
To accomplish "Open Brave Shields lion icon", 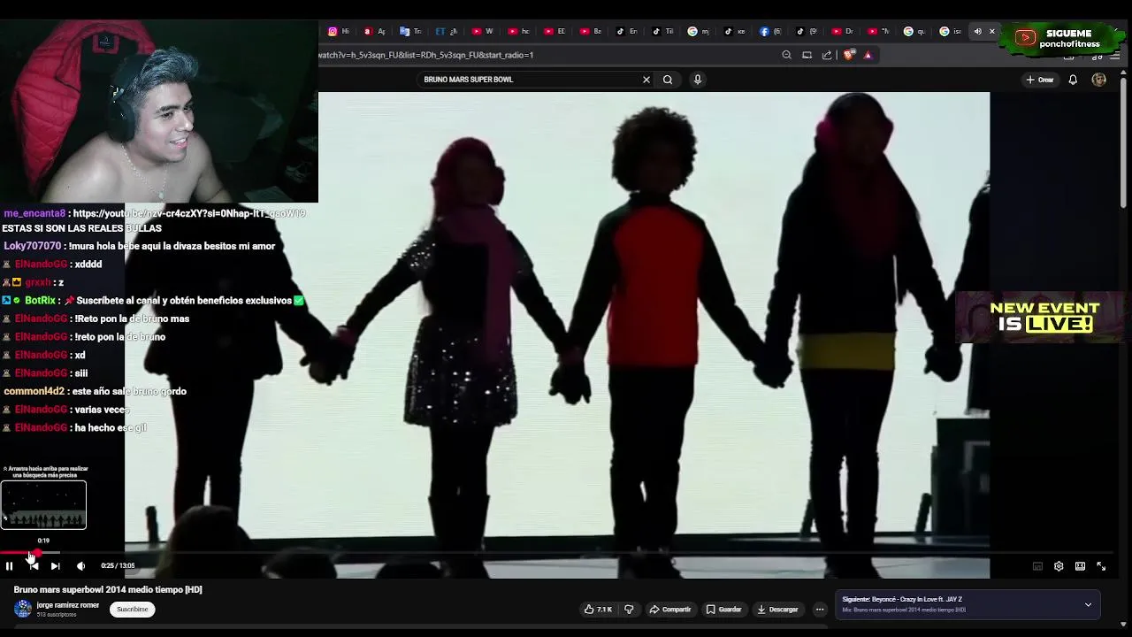I will point(849,55).
